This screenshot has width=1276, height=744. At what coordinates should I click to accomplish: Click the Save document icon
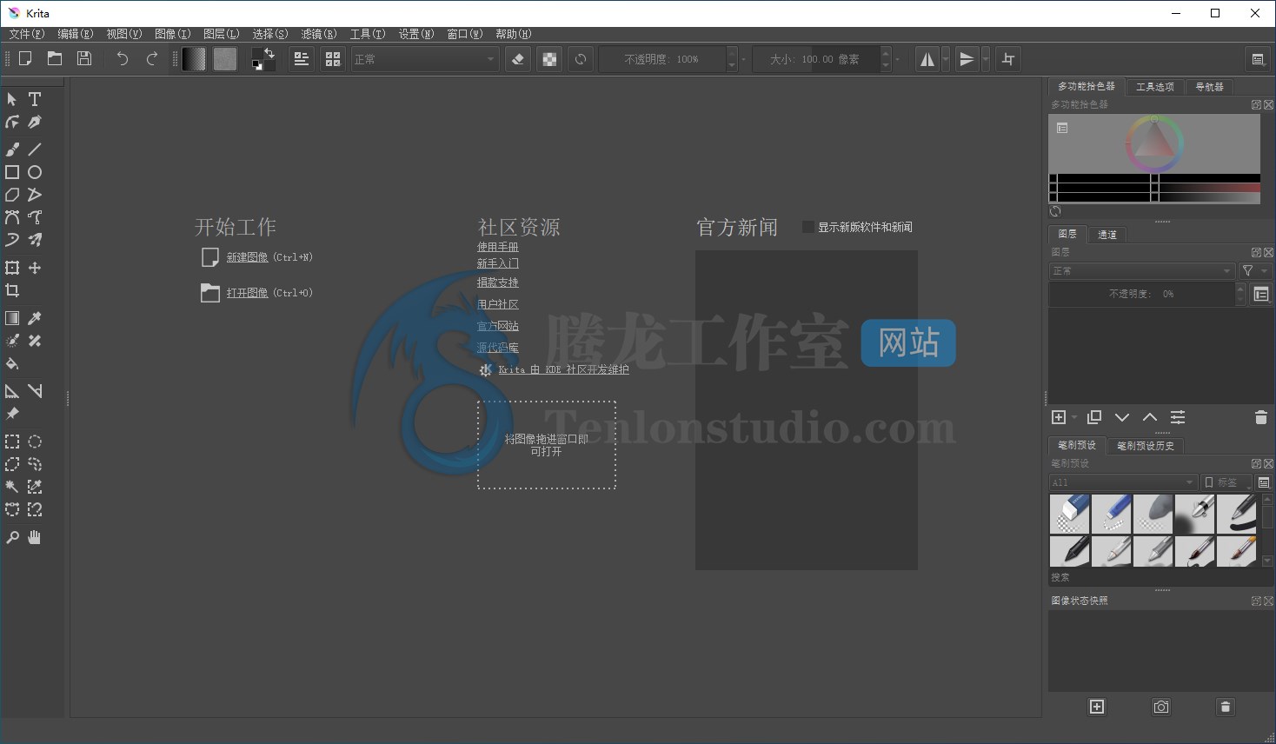(84, 59)
